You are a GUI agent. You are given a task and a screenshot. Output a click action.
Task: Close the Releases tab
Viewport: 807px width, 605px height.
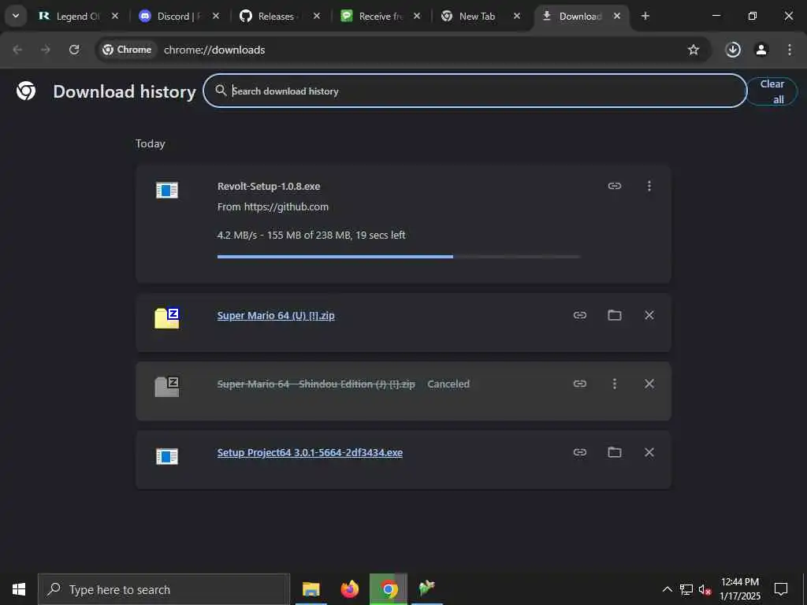(x=317, y=16)
